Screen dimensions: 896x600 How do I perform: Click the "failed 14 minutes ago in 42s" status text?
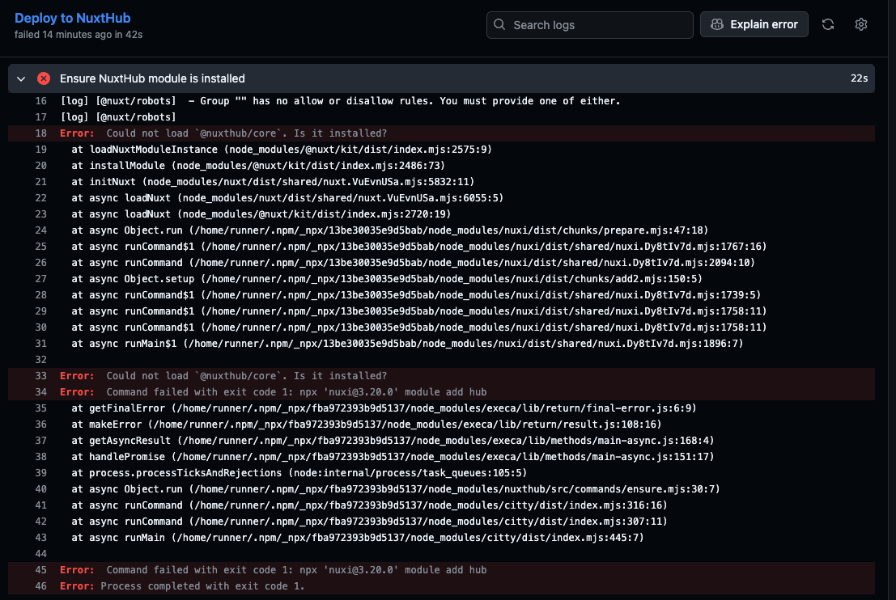coord(79,35)
